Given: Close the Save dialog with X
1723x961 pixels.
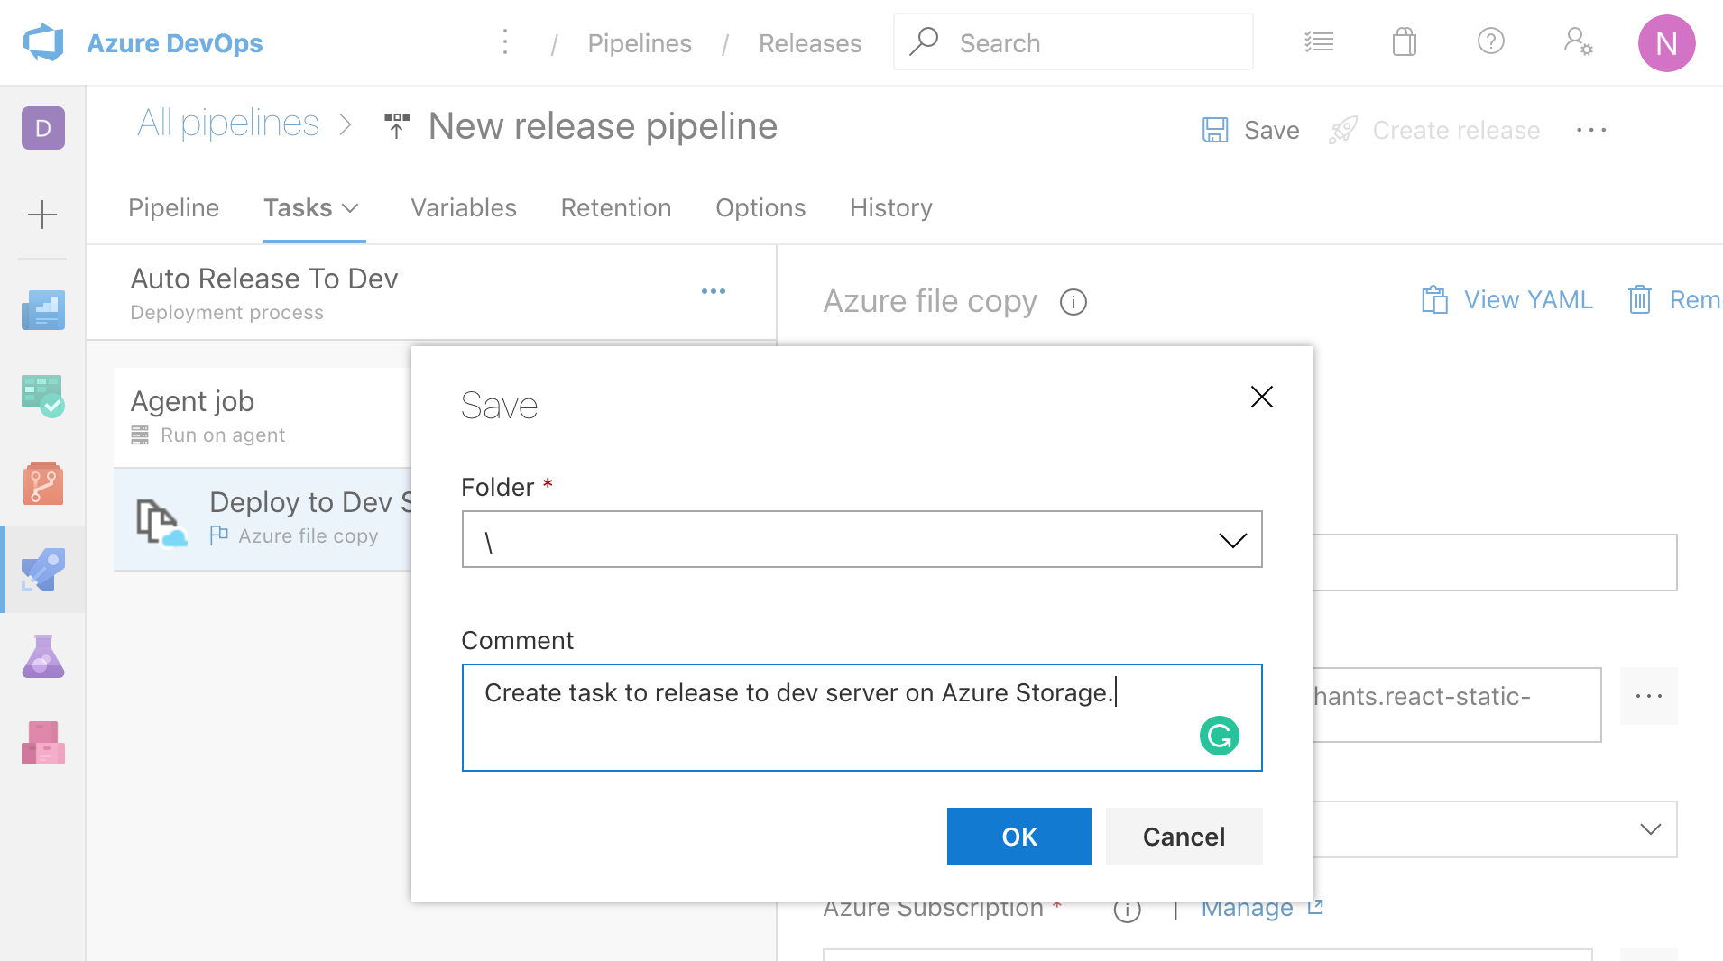Looking at the screenshot, I should 1262,397.
